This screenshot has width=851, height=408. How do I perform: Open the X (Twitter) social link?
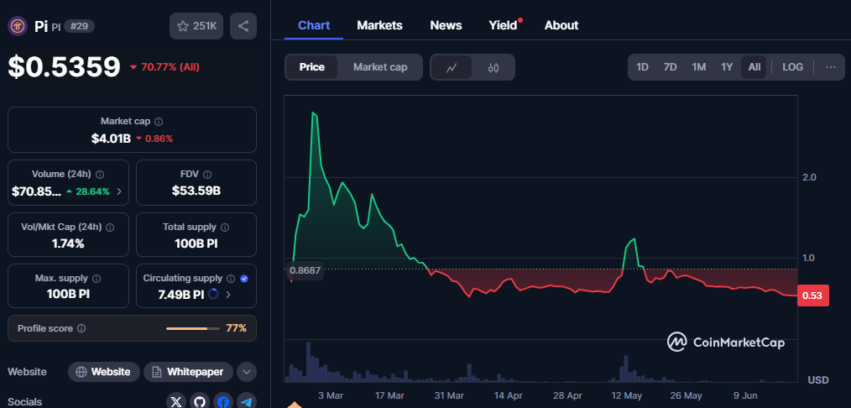[176, 402]
